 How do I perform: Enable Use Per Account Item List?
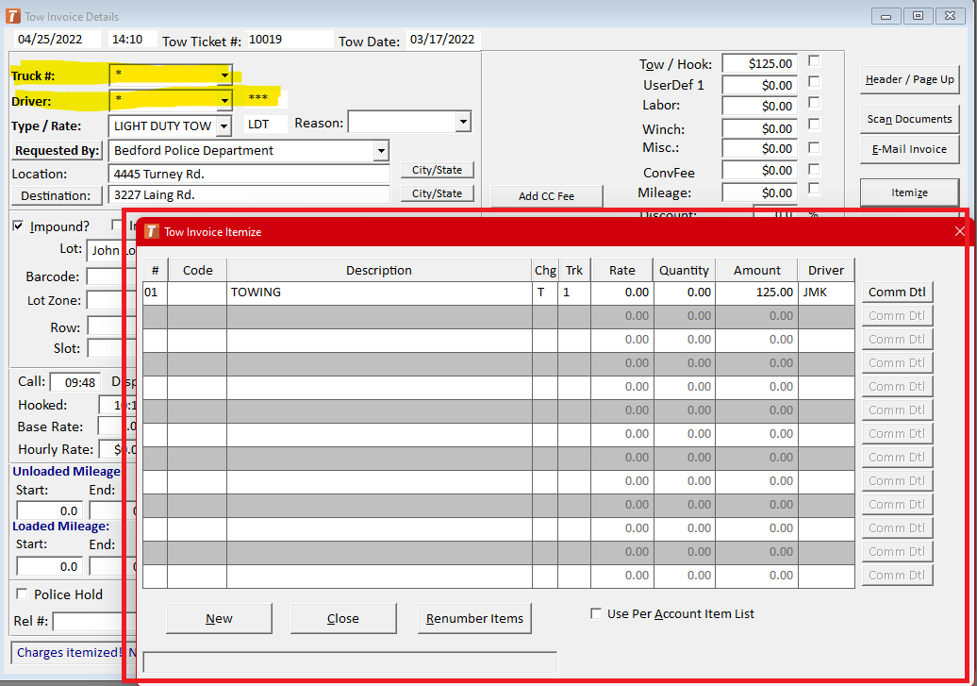[596, 613]
